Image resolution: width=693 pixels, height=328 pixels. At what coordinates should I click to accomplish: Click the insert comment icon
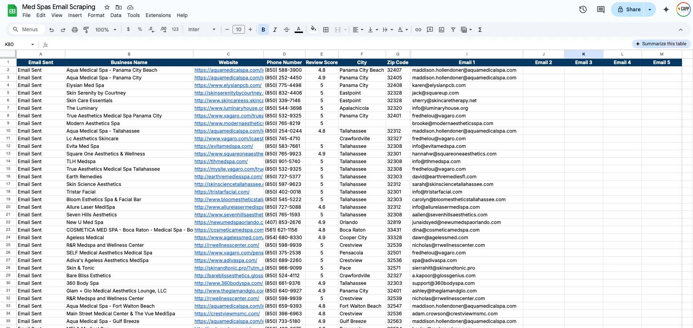(430, 30)
